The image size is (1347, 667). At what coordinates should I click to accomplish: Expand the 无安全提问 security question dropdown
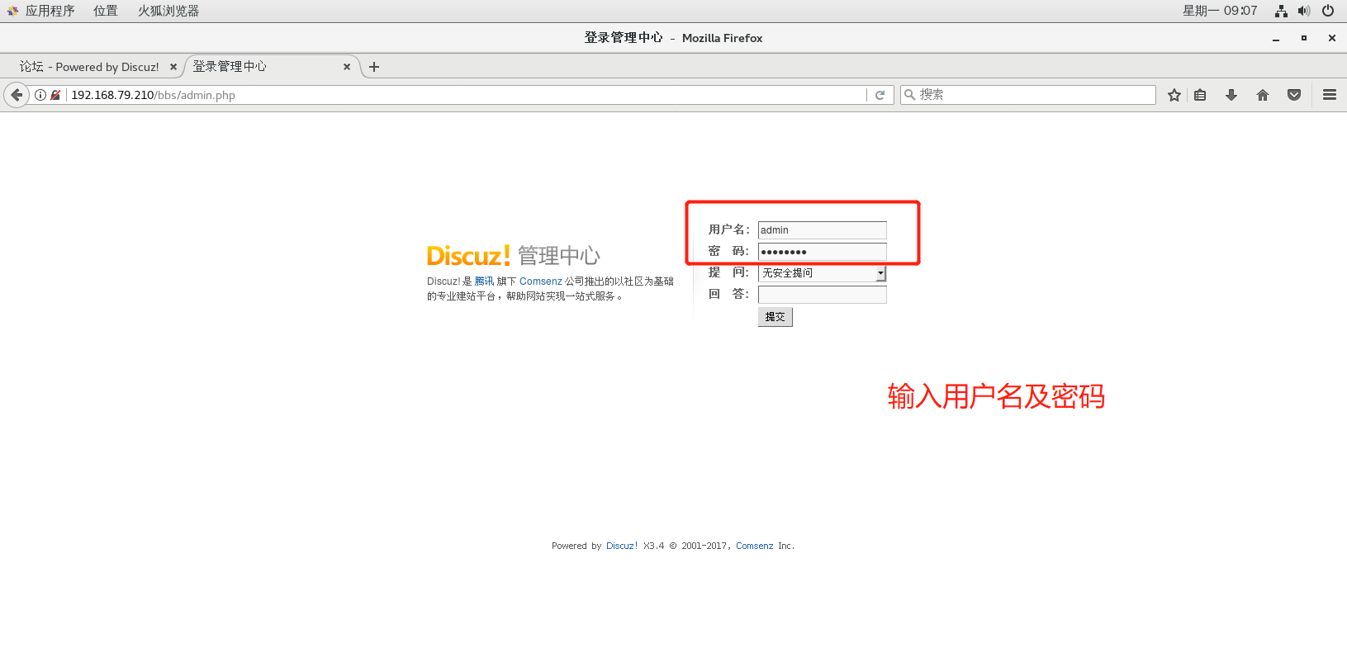pos(822,273)
